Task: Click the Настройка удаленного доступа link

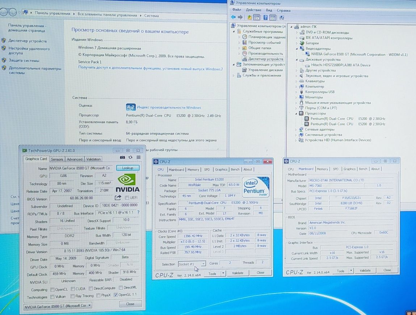Action: click(29, 51)
